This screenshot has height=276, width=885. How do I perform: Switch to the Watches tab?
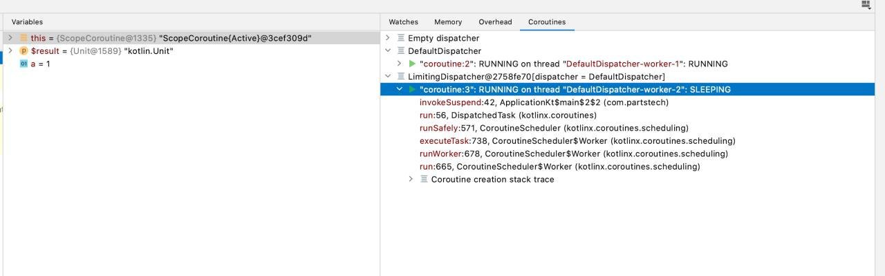click(403, 22)
